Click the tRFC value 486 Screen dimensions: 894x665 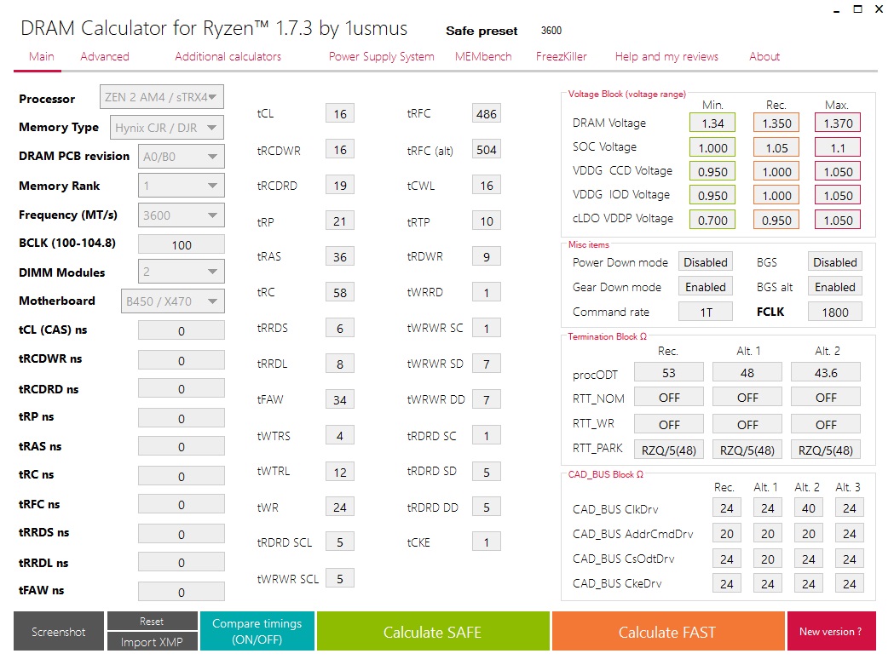(487, 113)
